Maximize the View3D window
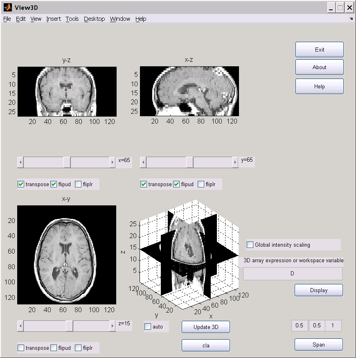Viewport: 356px width, 358px height. (x=340, y=8)
